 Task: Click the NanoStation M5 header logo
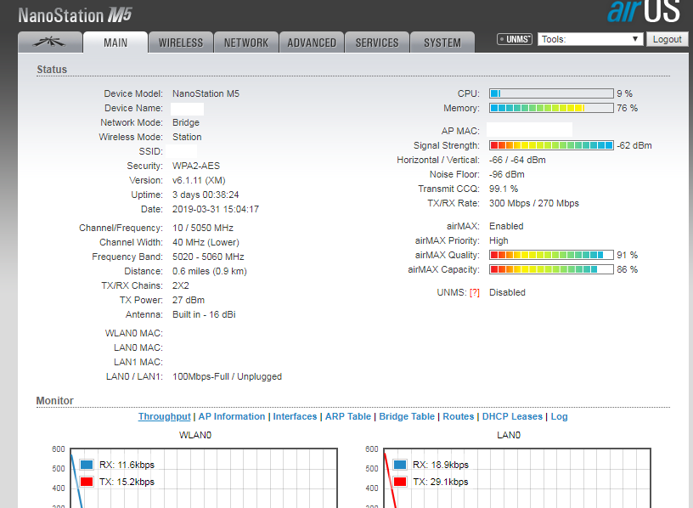pos(75,15)
